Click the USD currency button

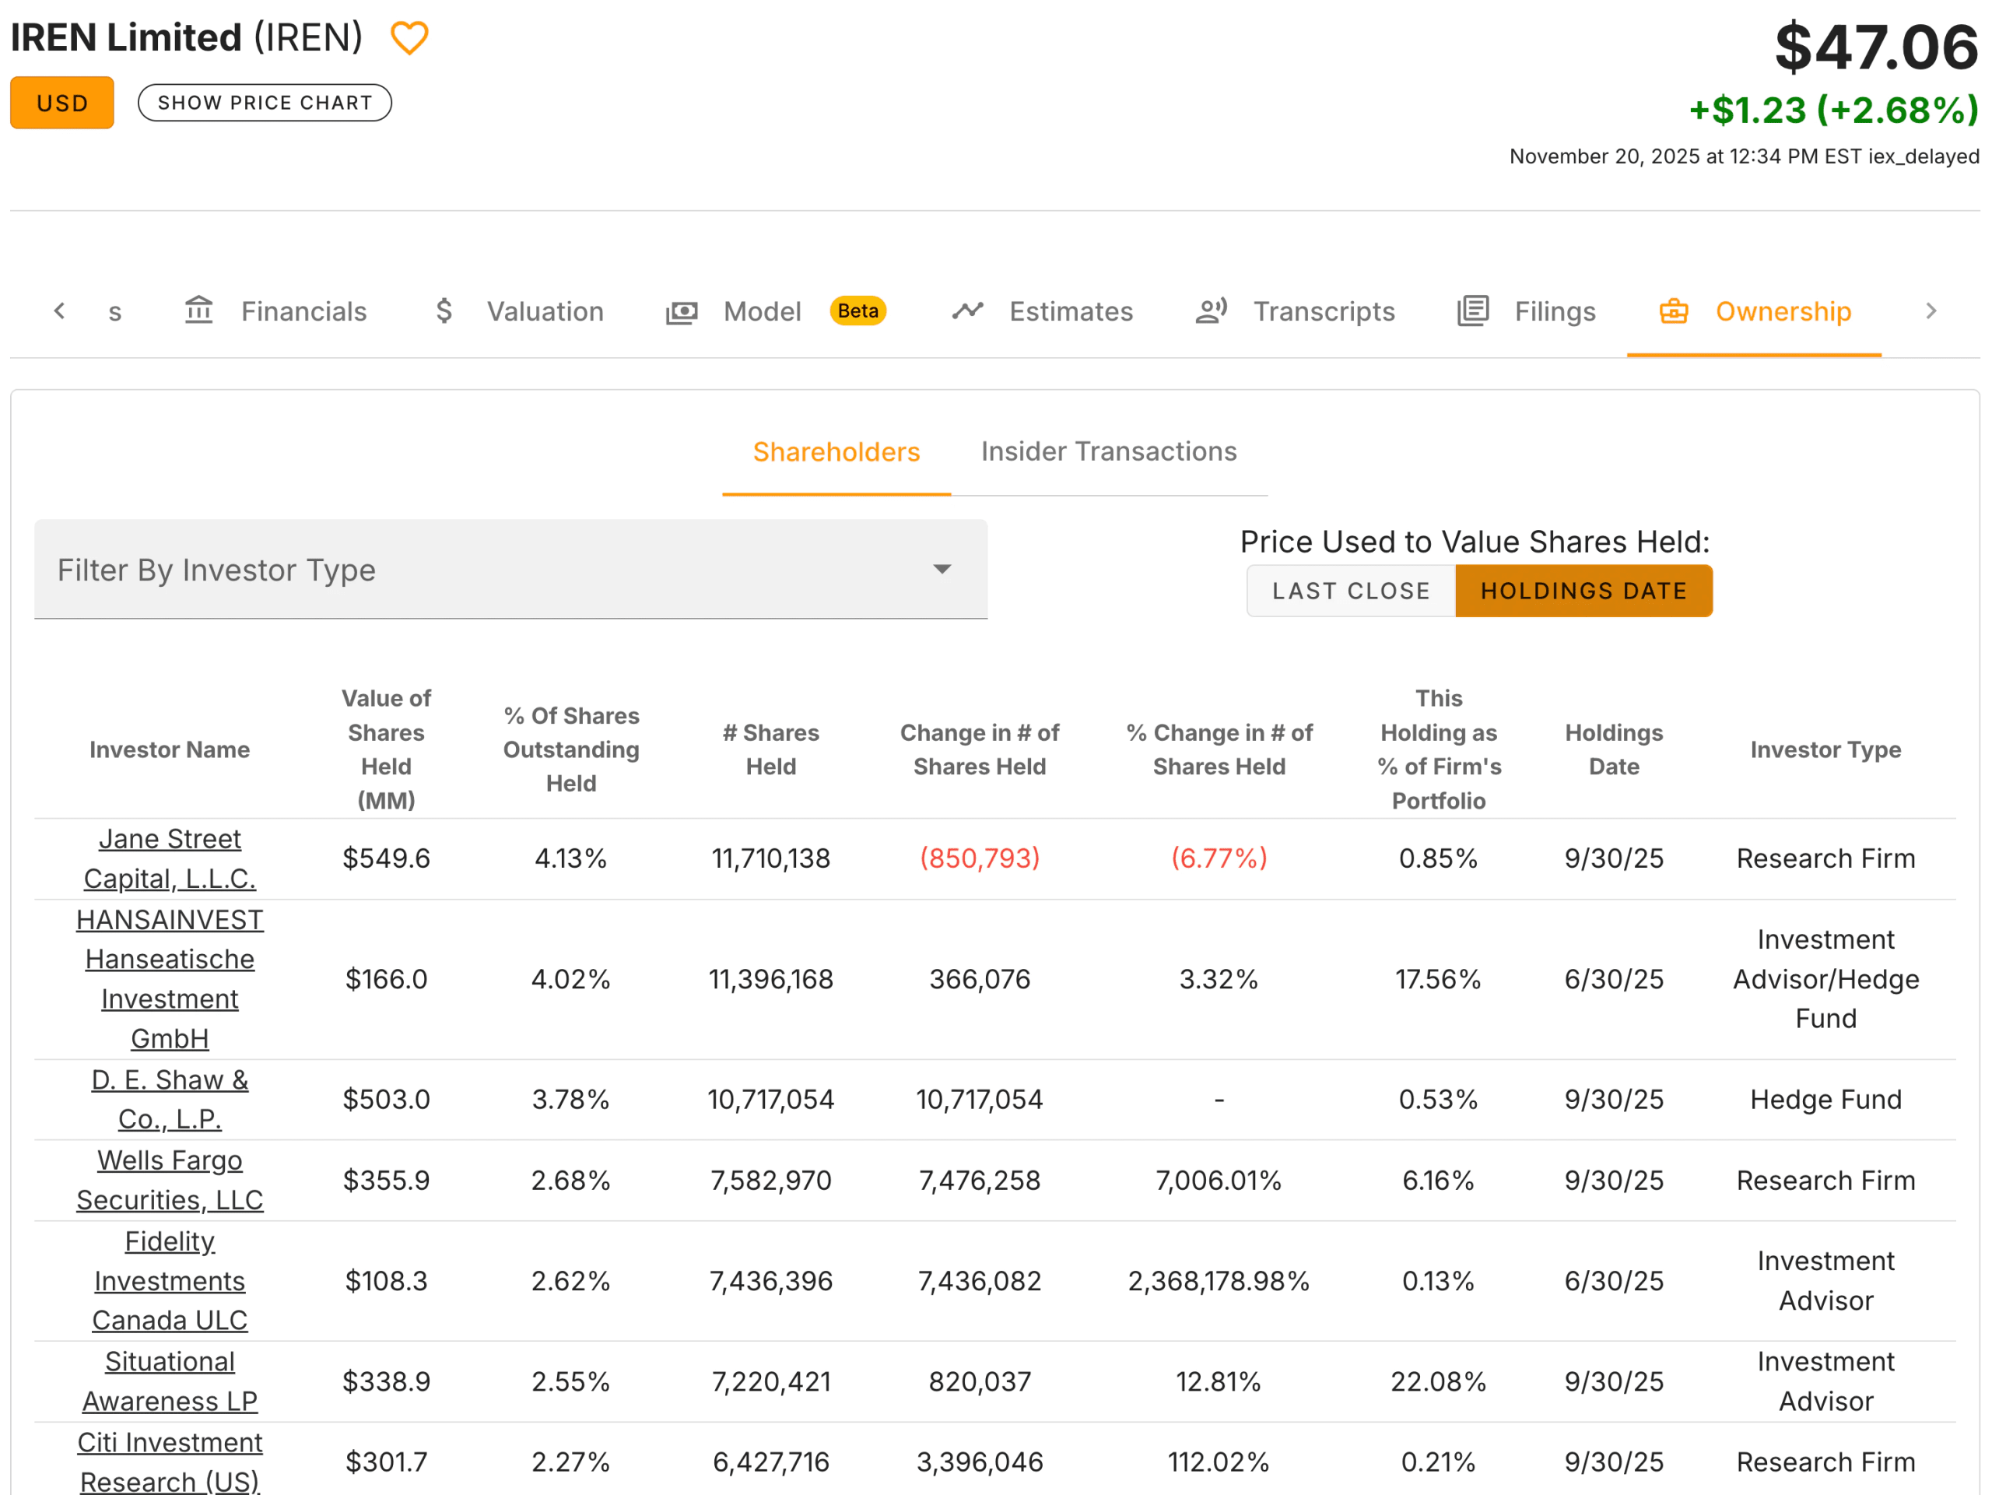[x=61, y=102]
